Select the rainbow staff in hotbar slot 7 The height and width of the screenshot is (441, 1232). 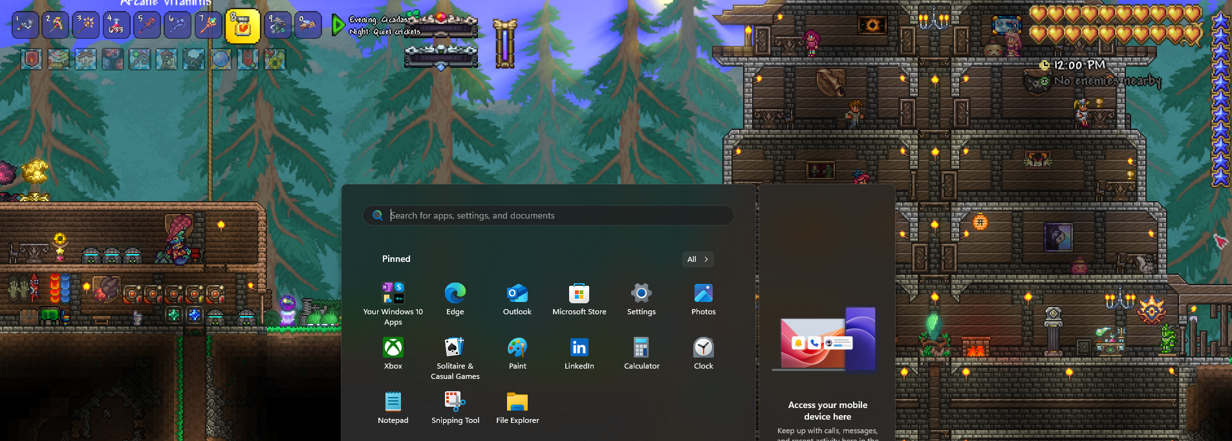point(208,26)
